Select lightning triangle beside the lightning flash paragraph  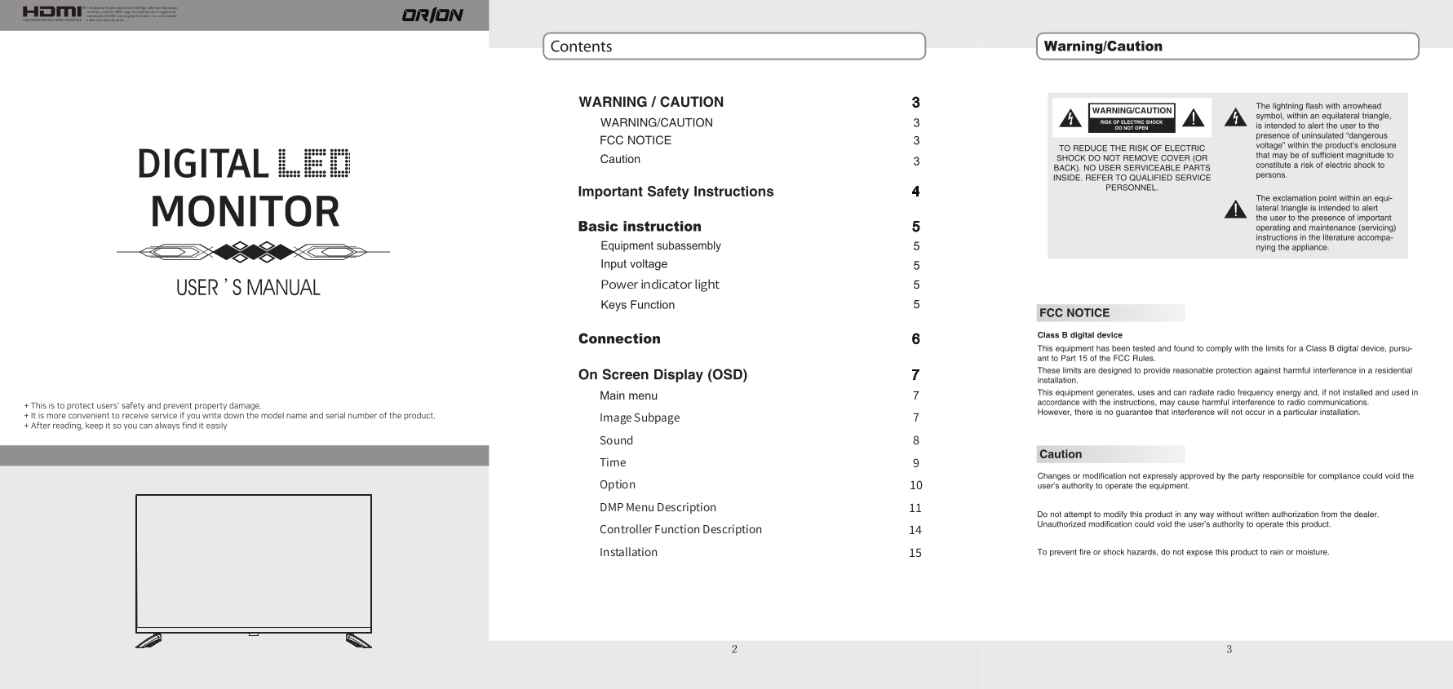click(x=1236, y=117)
